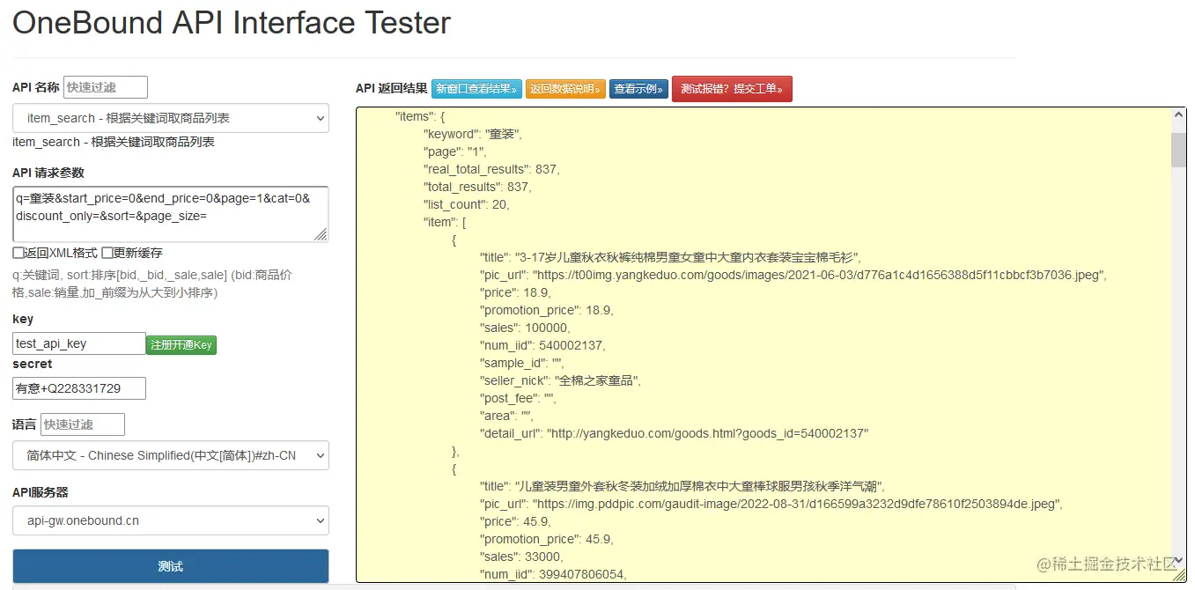The image size is (1195, 590).
Task: Click the "real_total_results": 837 line
Action: [491, 169]
